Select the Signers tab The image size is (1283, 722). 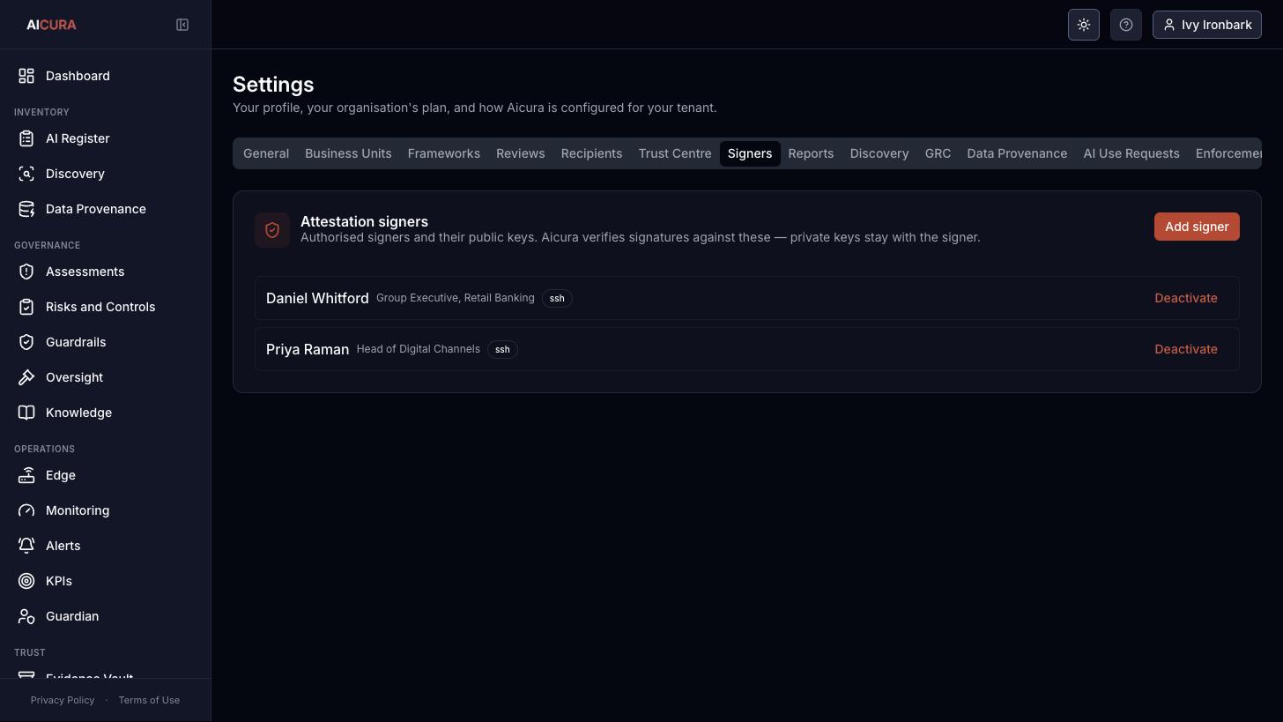[x=750, y=153]
